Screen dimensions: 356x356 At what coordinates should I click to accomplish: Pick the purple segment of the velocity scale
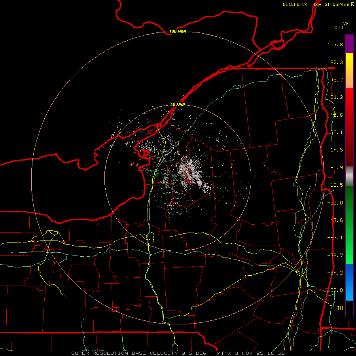click(x=349, y=44)
